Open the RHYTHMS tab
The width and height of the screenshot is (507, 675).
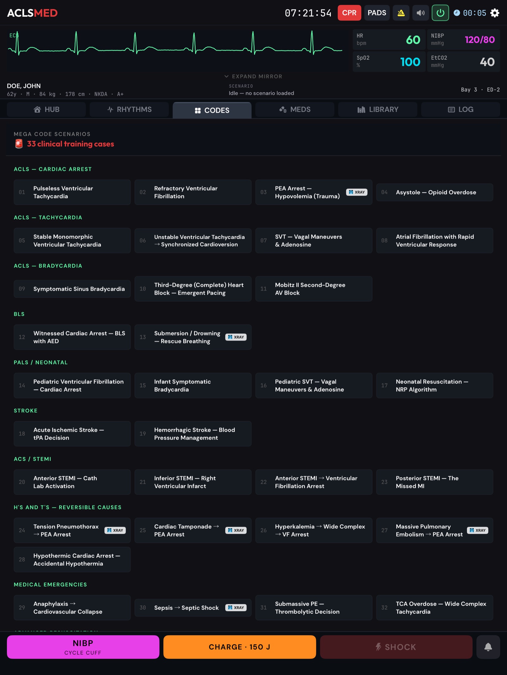pos(129,109)
